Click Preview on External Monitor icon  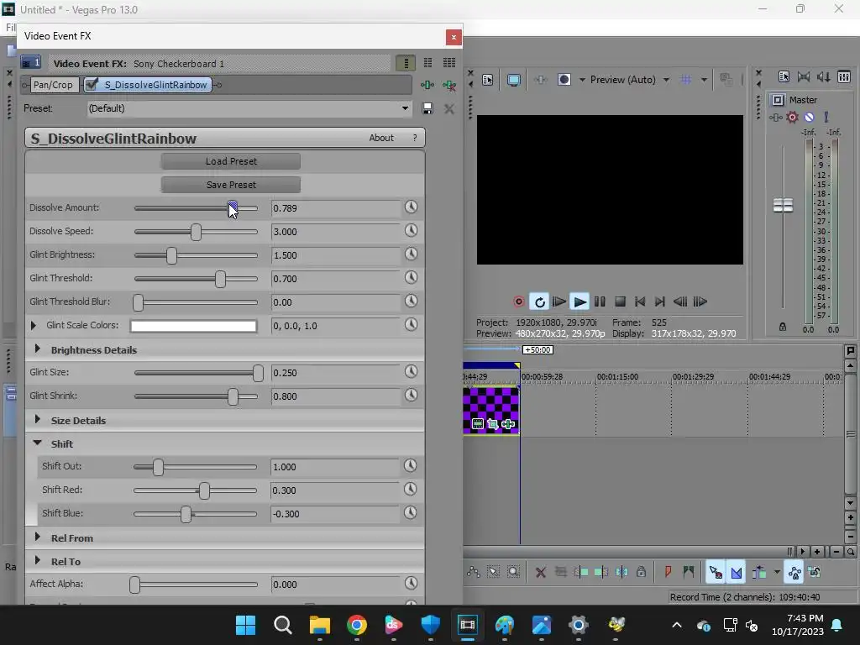513,80
